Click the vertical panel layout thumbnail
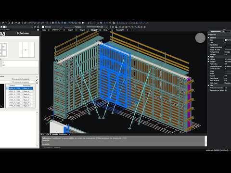Image resolution: width=231 pixels, height=173 pixels. pyautogui.click(x=27, y=50)
